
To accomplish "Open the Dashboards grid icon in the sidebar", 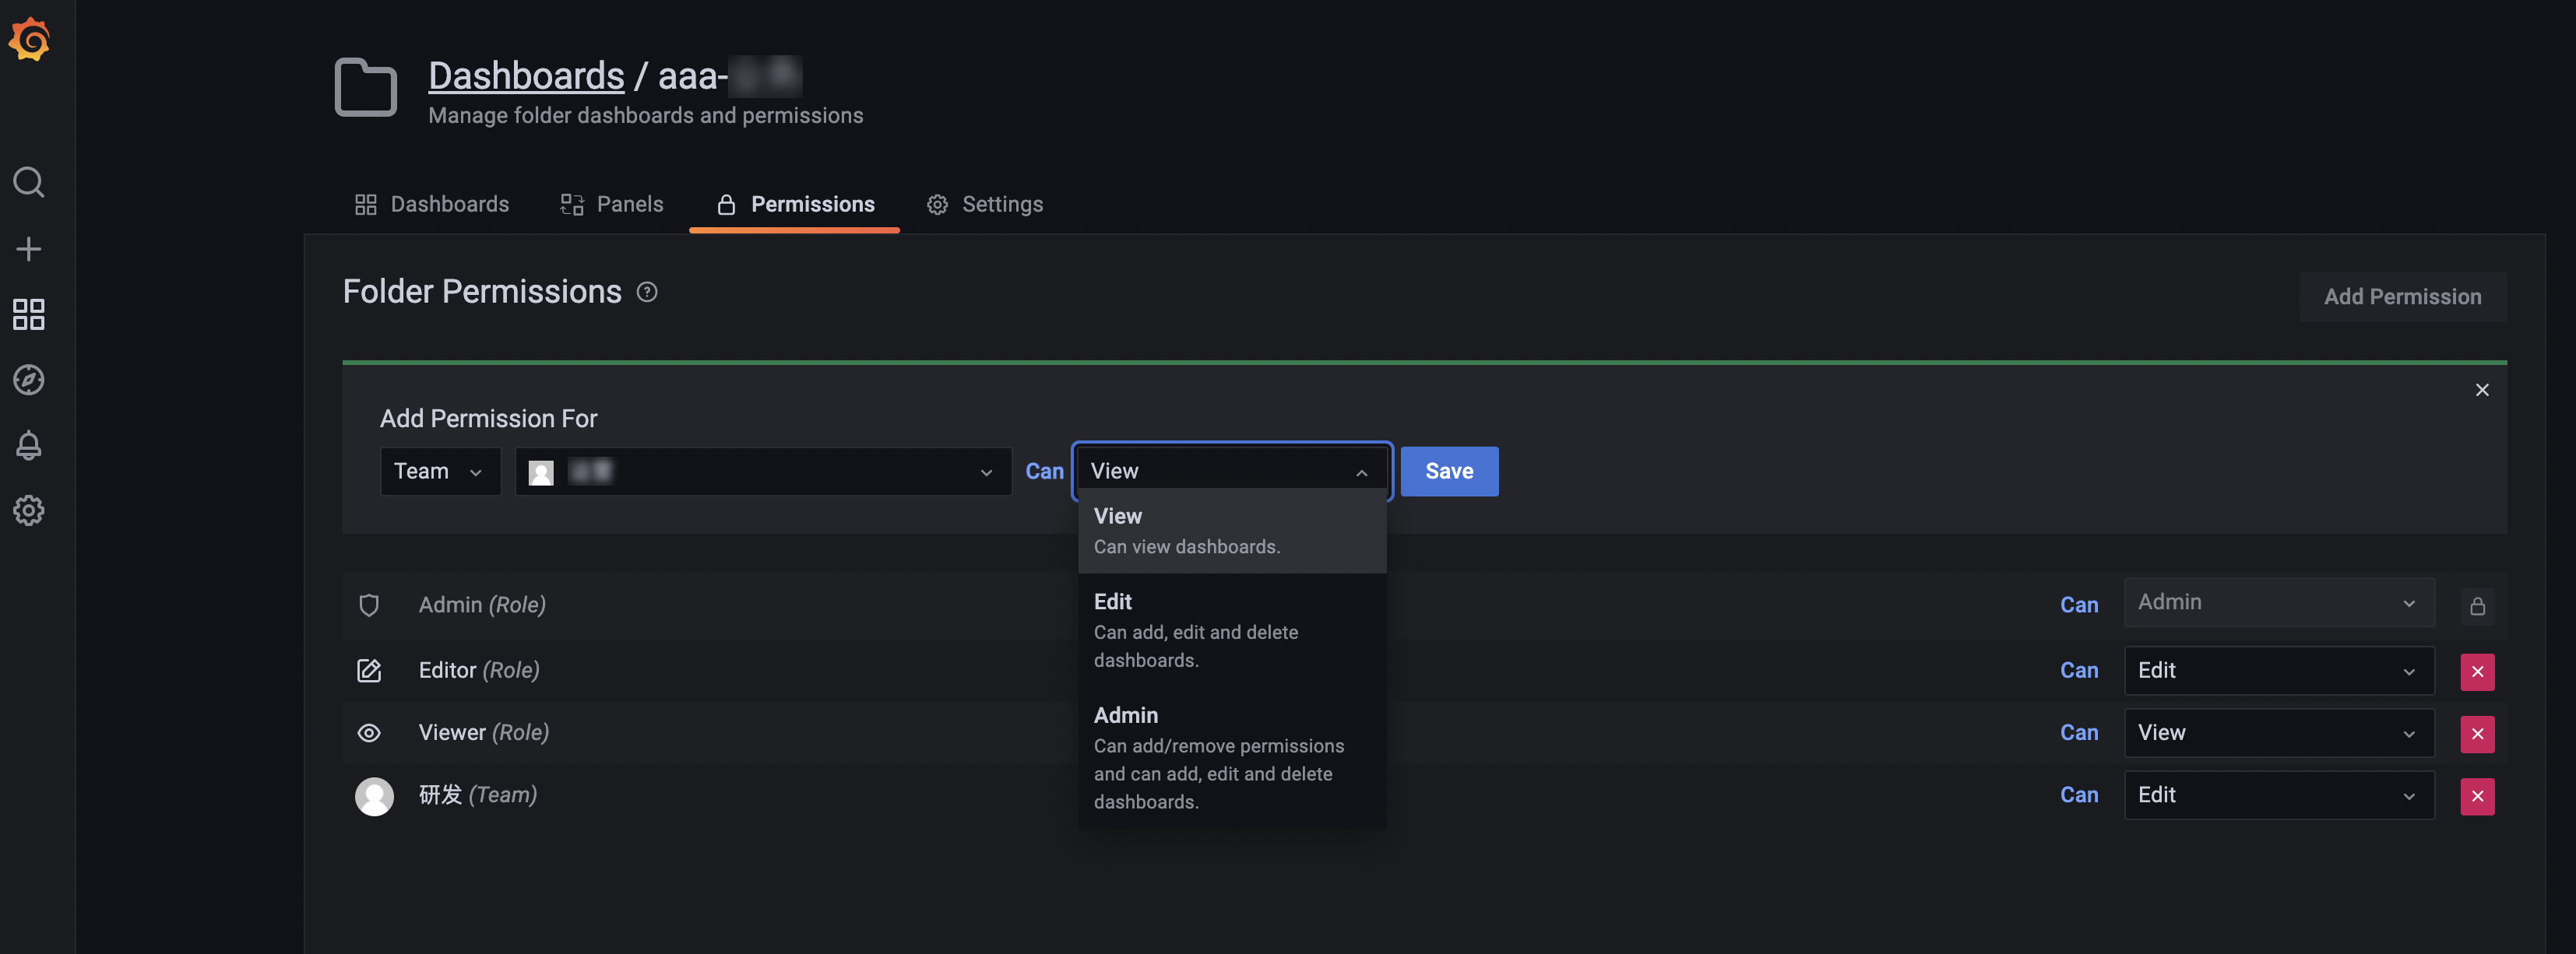I will pyautogui.click(x=29, y=314).
